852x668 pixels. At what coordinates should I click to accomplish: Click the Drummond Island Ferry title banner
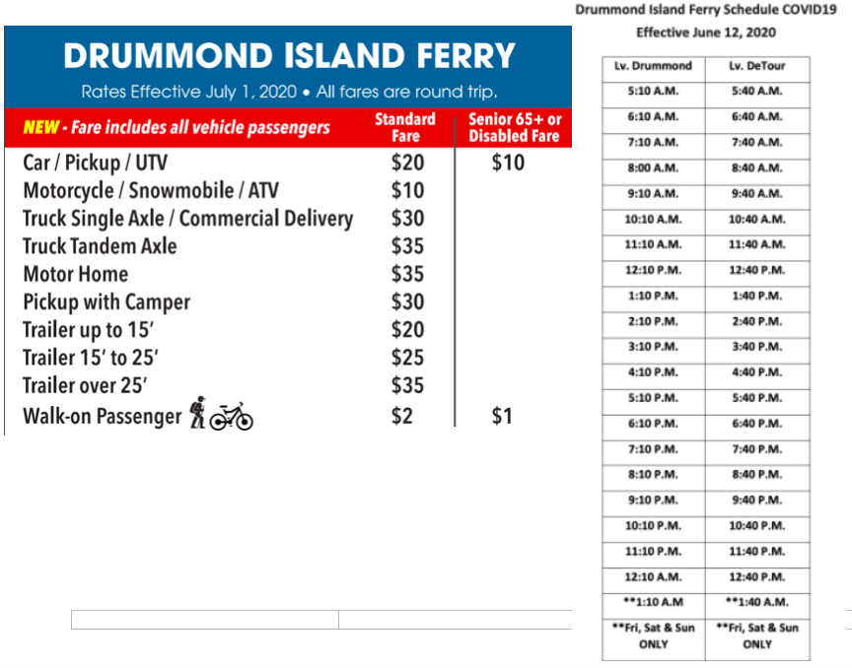point(288,67)
